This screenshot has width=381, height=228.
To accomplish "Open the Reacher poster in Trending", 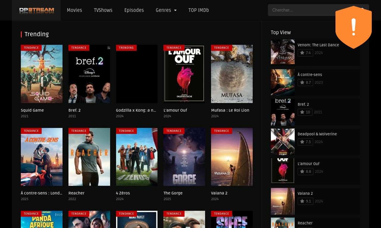I will tap(89, 157).
